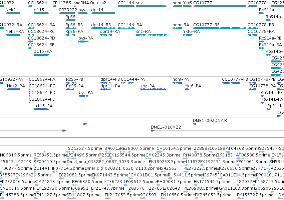
Task: Click the Nek2 gene glyph
Action: [13, 13]
